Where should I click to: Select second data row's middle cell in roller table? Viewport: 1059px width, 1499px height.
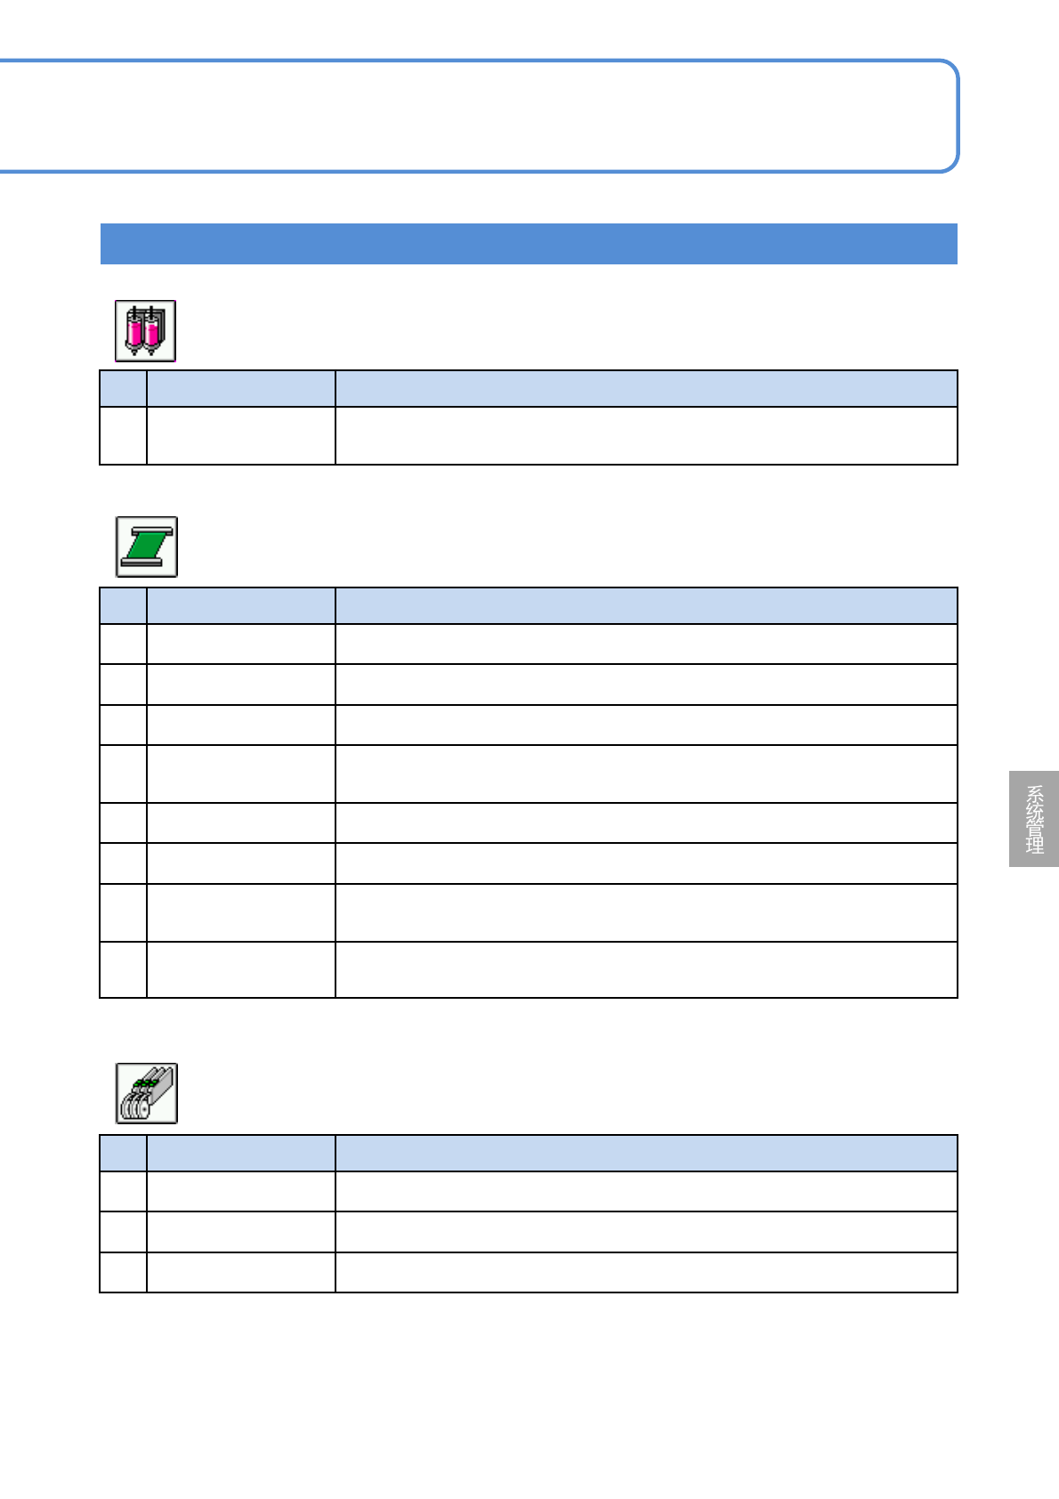point(241,1232)
